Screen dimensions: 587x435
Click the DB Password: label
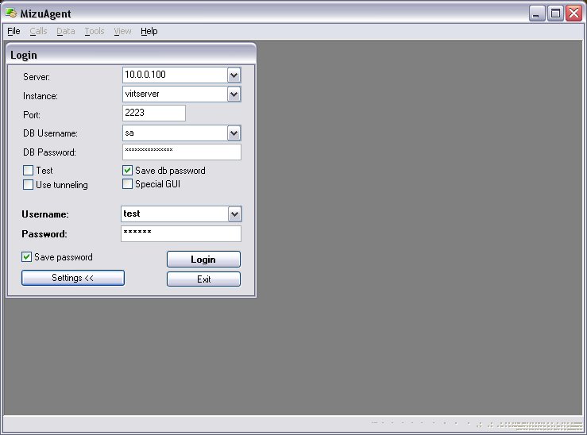tap(49, 152)
